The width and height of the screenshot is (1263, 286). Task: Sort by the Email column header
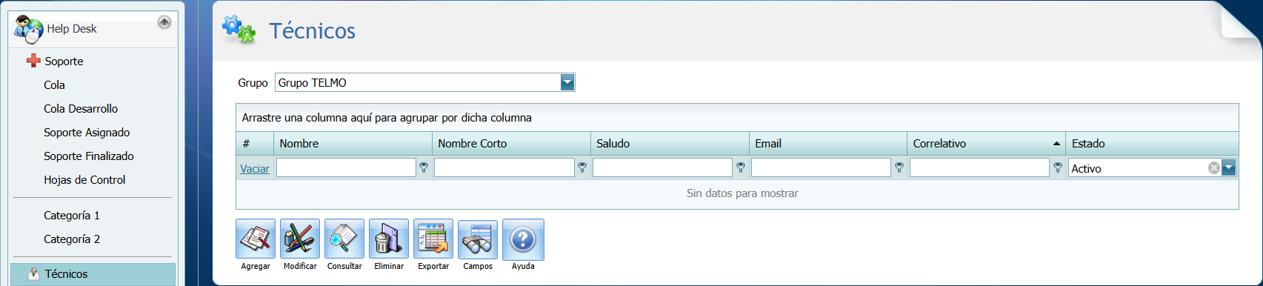point(828,144)
